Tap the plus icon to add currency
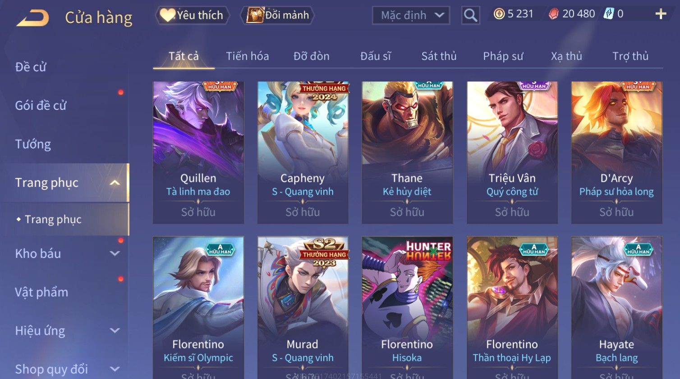680x379 pixels. 661,14
